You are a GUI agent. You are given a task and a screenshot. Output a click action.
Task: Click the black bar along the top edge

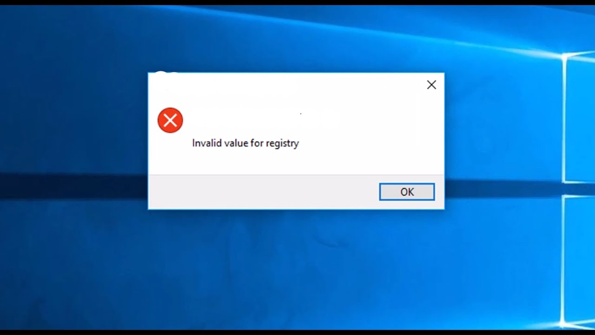tap(297, 2)
